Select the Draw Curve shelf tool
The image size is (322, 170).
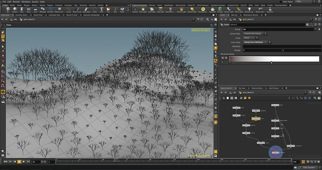point(77,10)
